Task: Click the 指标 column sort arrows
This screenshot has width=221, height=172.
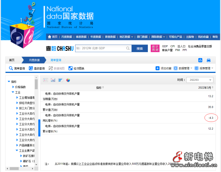Action: pos(103,88)
